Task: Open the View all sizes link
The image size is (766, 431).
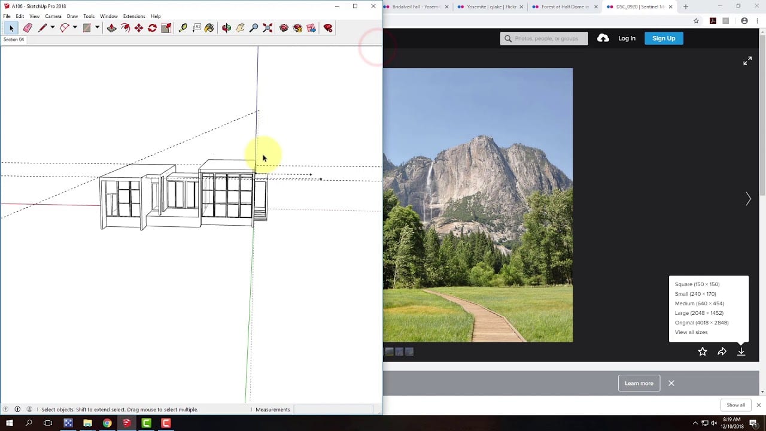Action: coord(691,332)
